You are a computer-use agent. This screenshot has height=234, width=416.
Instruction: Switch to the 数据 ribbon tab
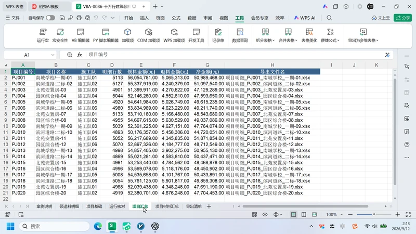192,18
